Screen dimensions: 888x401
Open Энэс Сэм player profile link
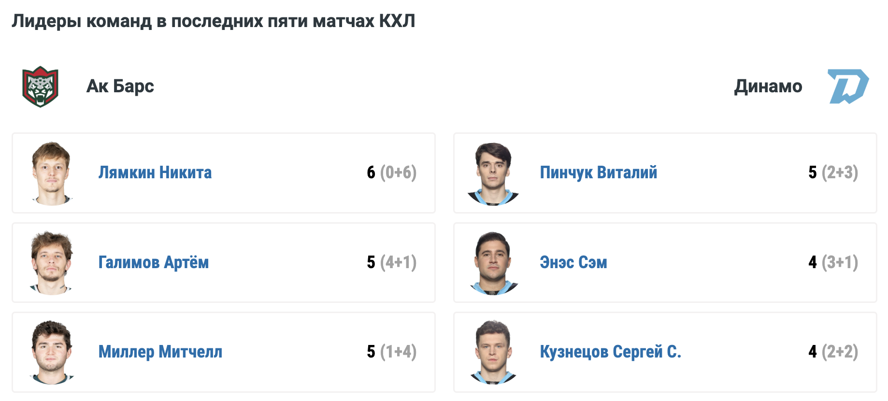point(573,262)
